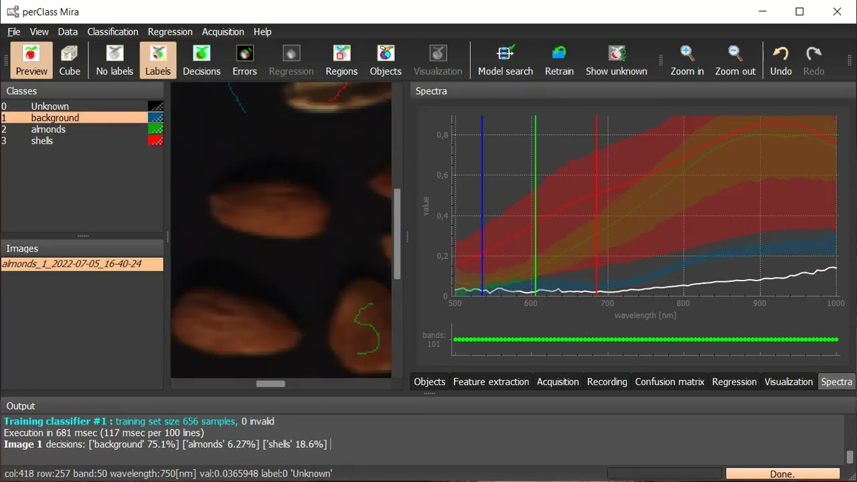This screenshot has width=857, height=482.
Task: Select the Unknown class row
Action: tap(82, 106)
